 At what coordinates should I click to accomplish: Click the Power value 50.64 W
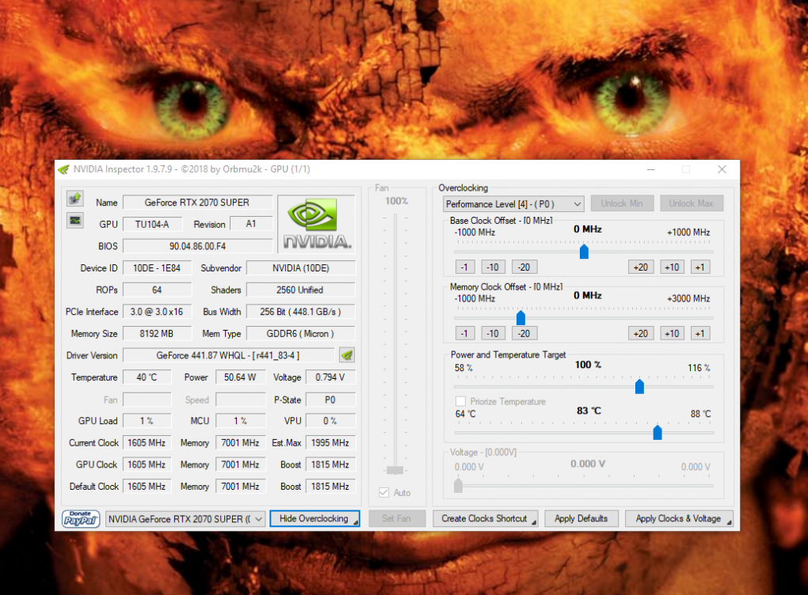click(x=240, y=377)
